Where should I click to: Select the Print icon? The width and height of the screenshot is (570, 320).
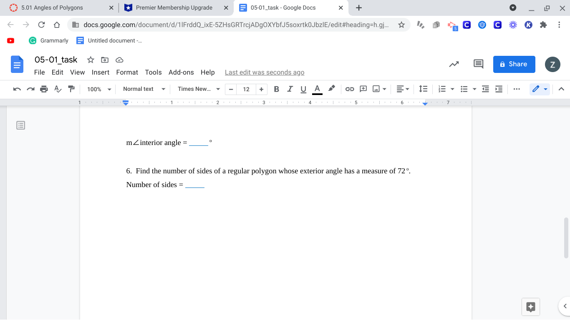pos(44,89)
